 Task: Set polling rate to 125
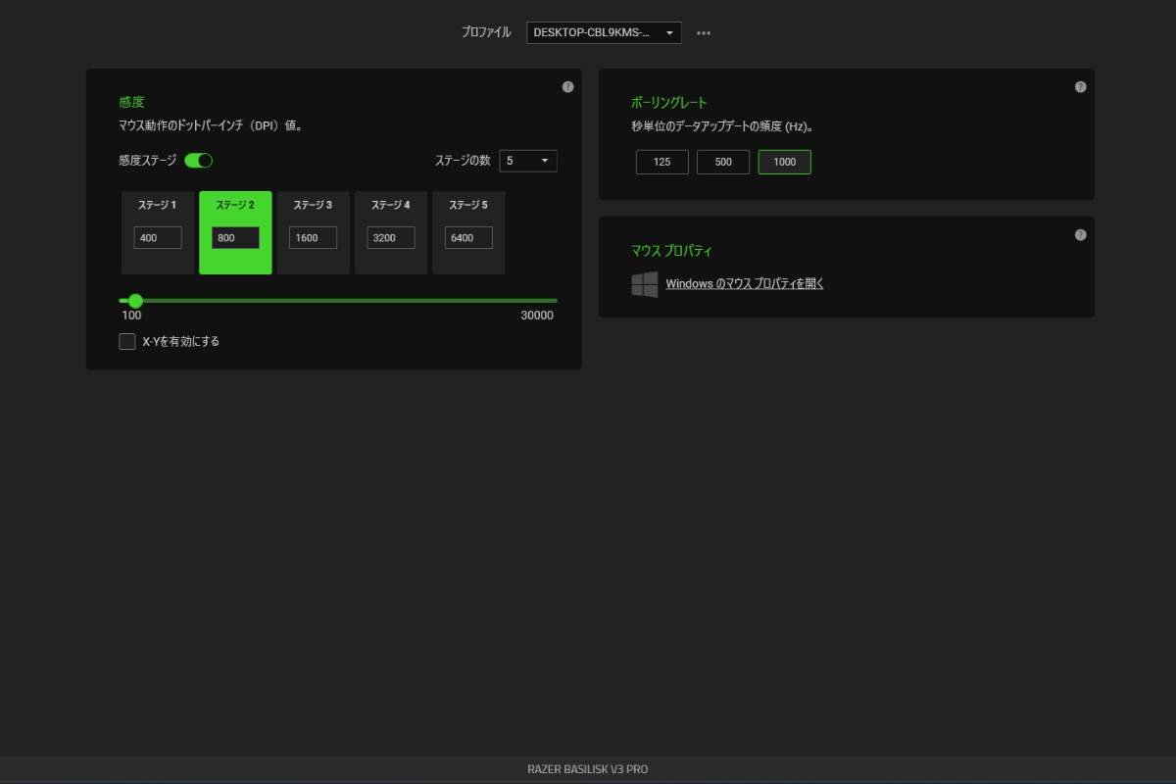click(x=662, y=162)
